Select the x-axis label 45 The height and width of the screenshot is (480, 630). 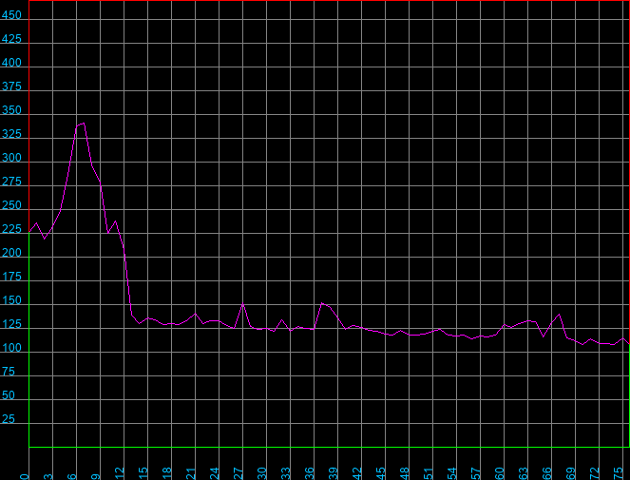pos(380,473)
